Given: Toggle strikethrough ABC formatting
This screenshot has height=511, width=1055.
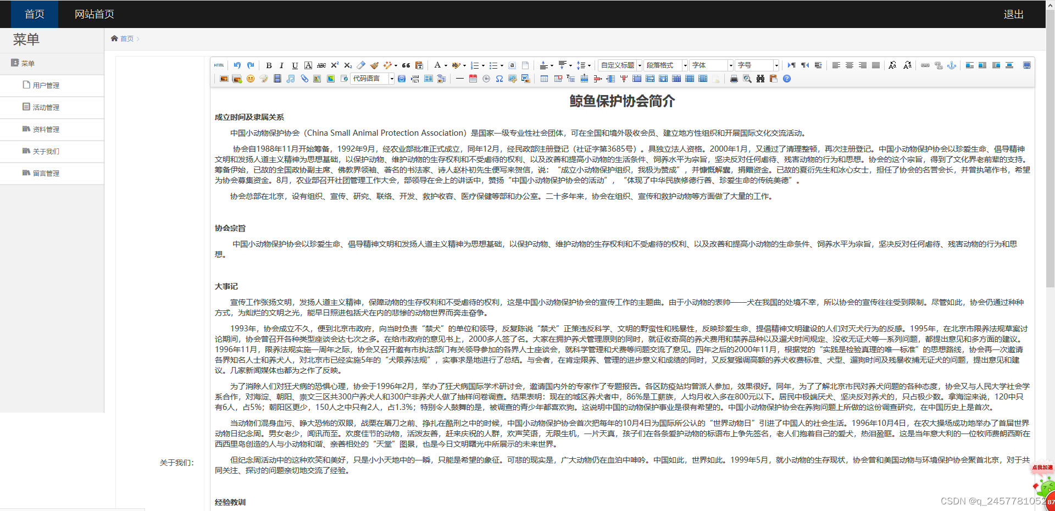Looking at the screenshot, I should coord(321,65).
